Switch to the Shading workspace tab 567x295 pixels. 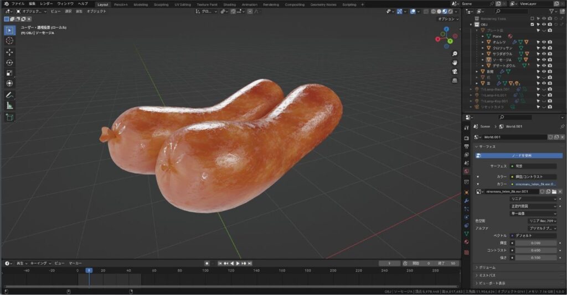point(229,4)
